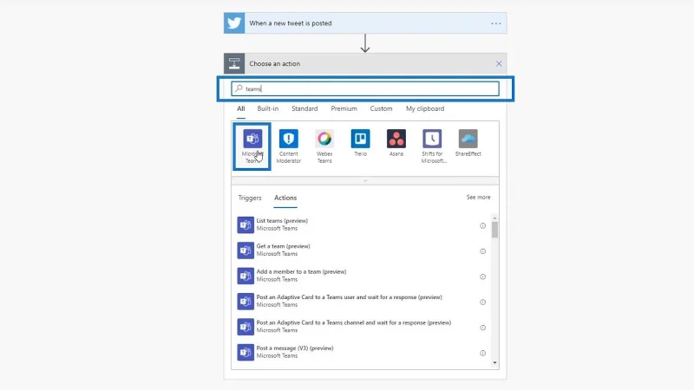The height and width of the screenshot is (390, 694).
Task: Click Teams icon beside List teams
Action: point(246,224)
